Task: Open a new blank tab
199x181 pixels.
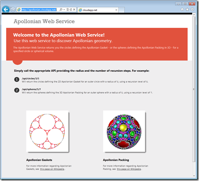Action: pyautogui.click(x=121, y=10)
